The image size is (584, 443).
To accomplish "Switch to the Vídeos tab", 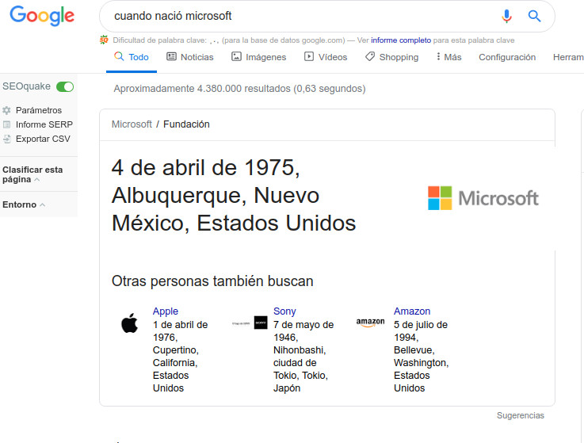I will 326,57.
